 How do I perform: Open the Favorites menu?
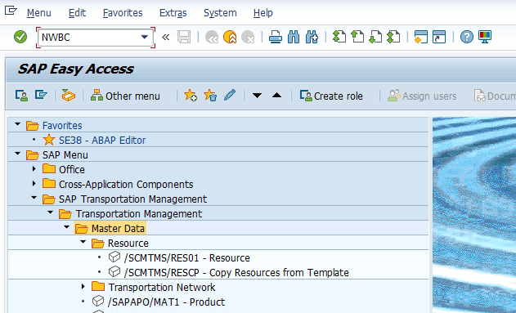coord(123,13)
